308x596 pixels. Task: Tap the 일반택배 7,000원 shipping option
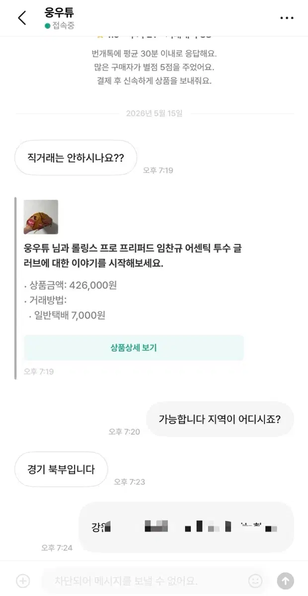click(x=67, y=315)
